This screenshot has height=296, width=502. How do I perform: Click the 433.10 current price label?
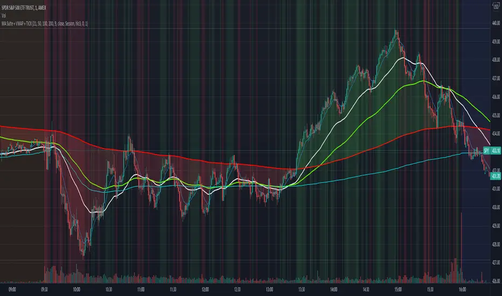coord(496,150)
